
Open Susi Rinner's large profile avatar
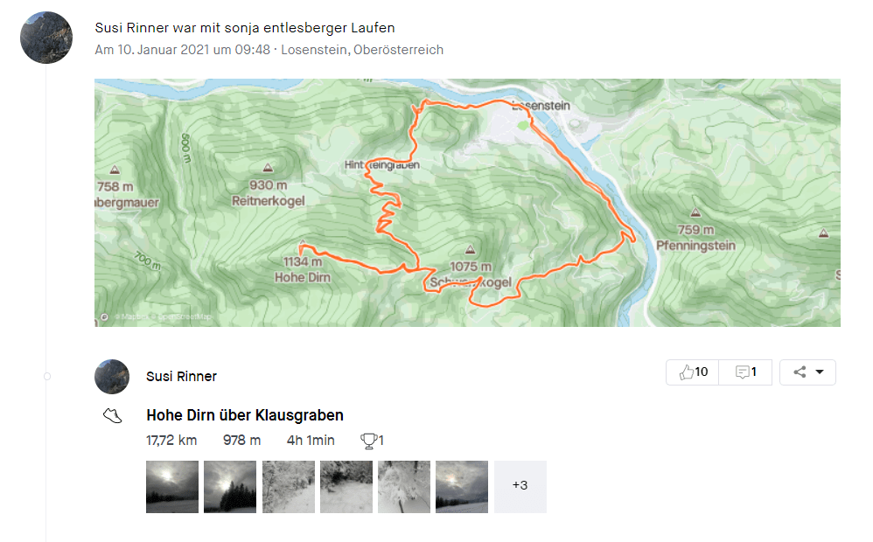pos(46,38)
